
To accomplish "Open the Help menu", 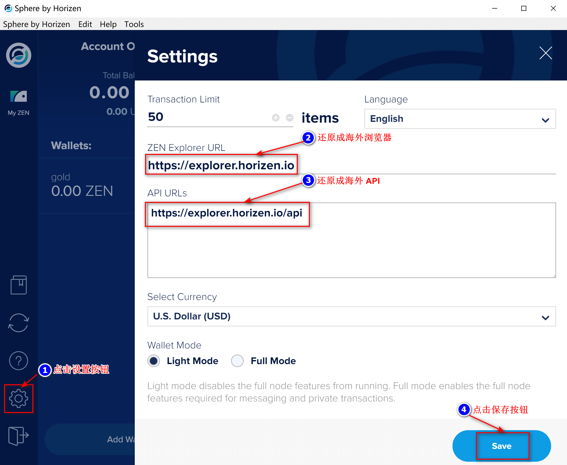I will pyautogui.click(x=108, y=24).
